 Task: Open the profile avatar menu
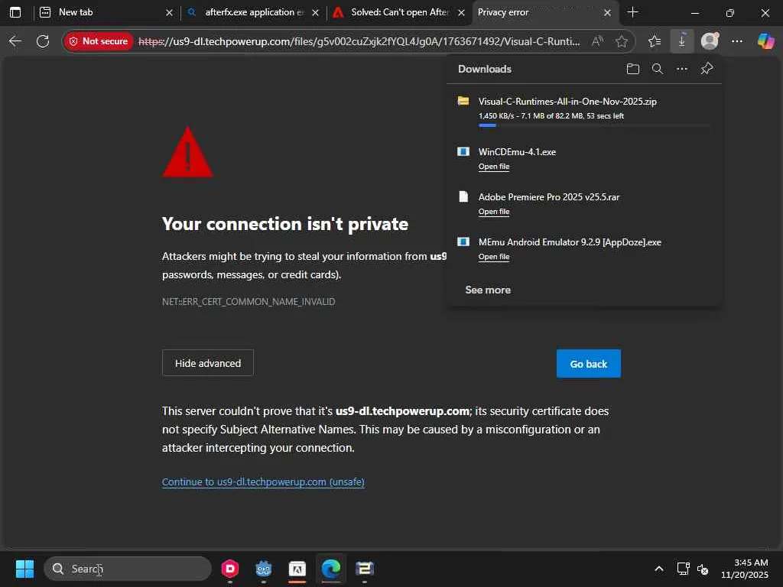710,41
